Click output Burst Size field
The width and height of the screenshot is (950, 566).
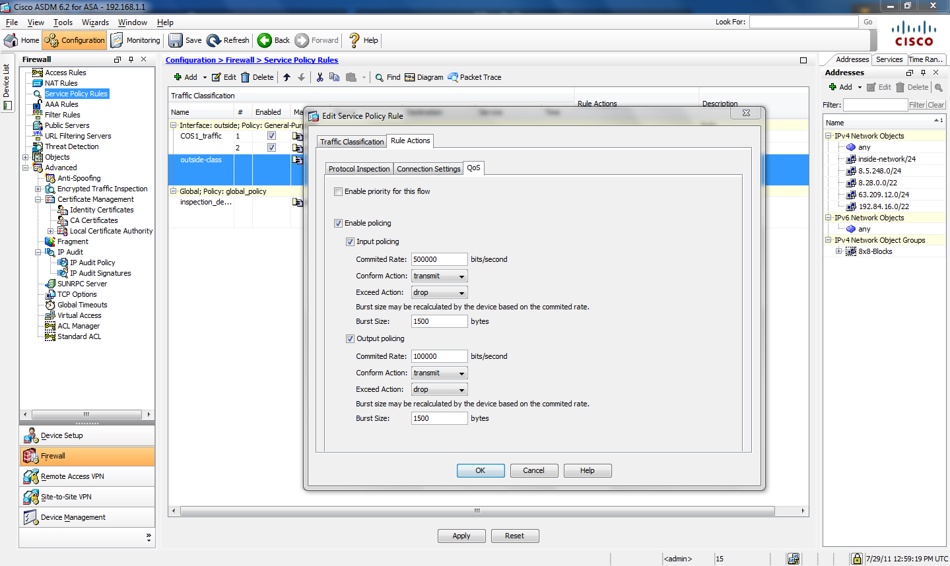tap(440, 418)
